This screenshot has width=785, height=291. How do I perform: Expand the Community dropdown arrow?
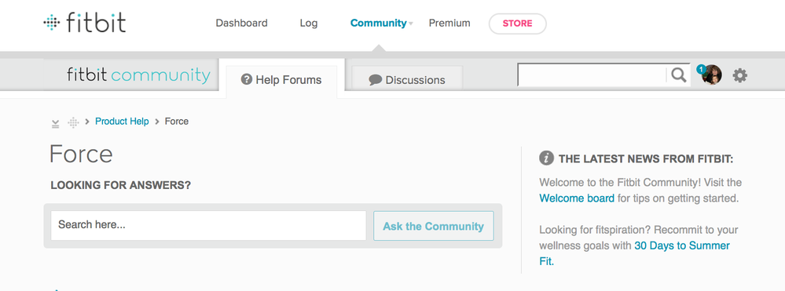(x=410, y=24)
